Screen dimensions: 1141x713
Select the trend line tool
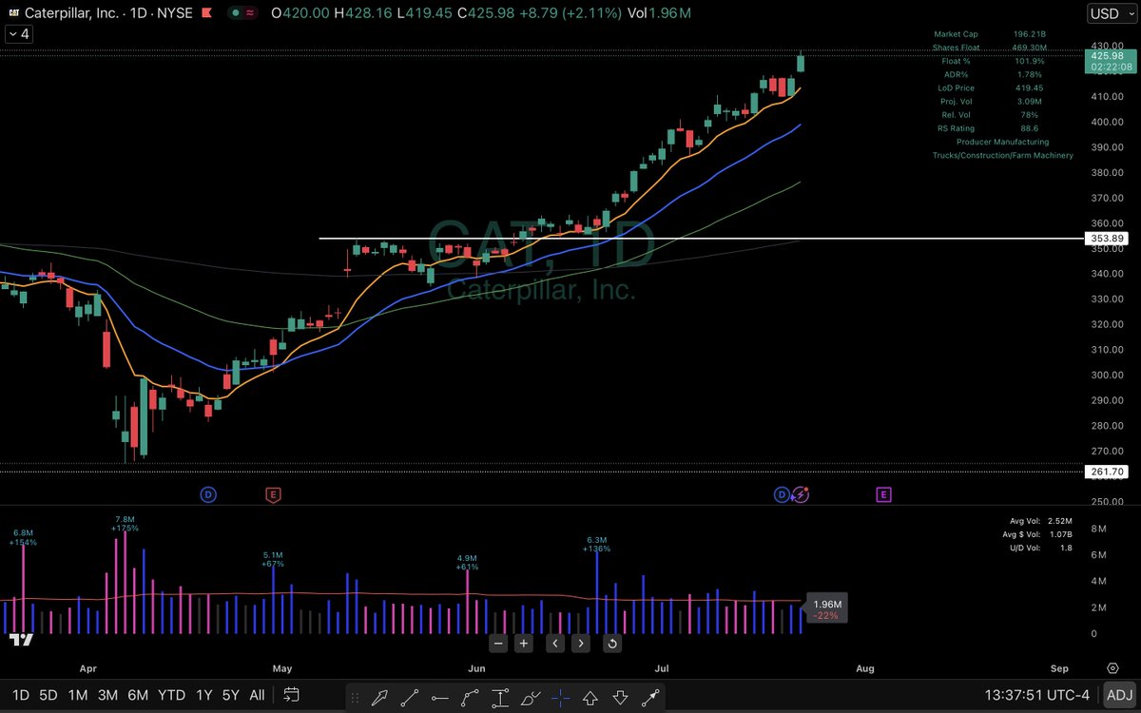[410, 697]
